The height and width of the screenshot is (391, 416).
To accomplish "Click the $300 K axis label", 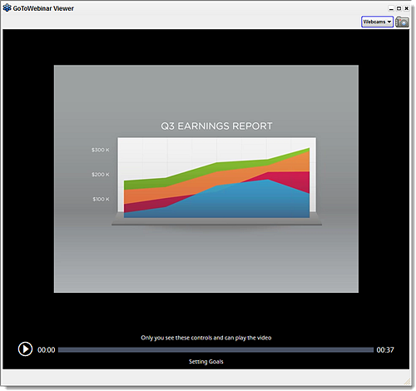I will tap(101, 150).
